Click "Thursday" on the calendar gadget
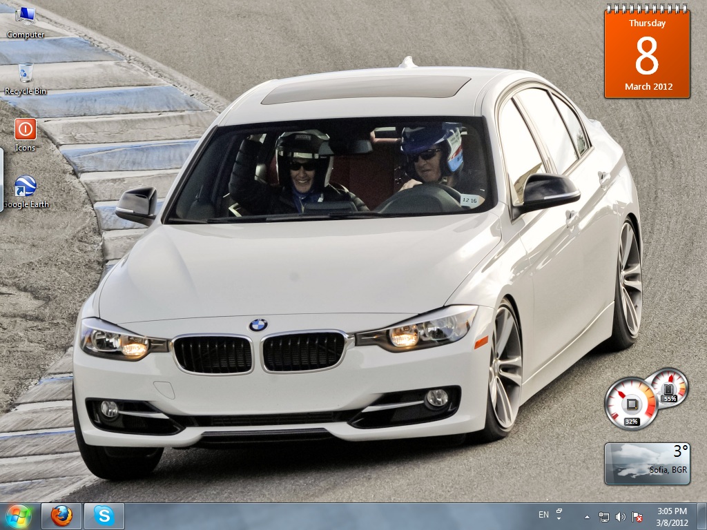The height and width of the screenshot is (530, 707). 647,23
